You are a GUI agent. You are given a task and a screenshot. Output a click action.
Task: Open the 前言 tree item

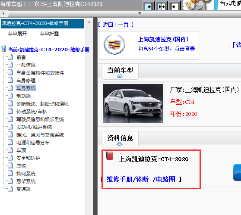pyautogui.click(x=21, y=57)
